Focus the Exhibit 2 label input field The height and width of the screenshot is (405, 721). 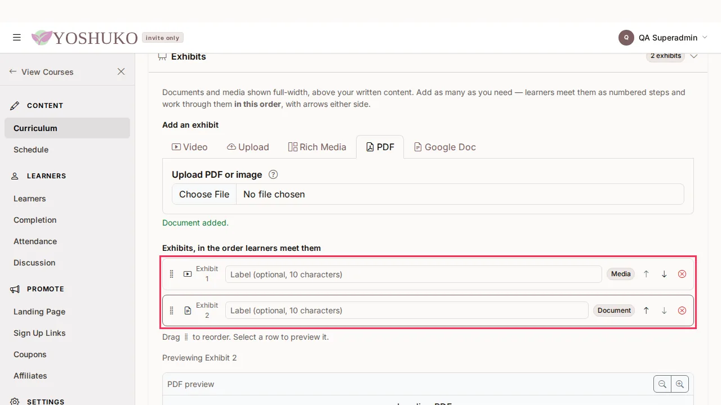click(x=407, y=310)
